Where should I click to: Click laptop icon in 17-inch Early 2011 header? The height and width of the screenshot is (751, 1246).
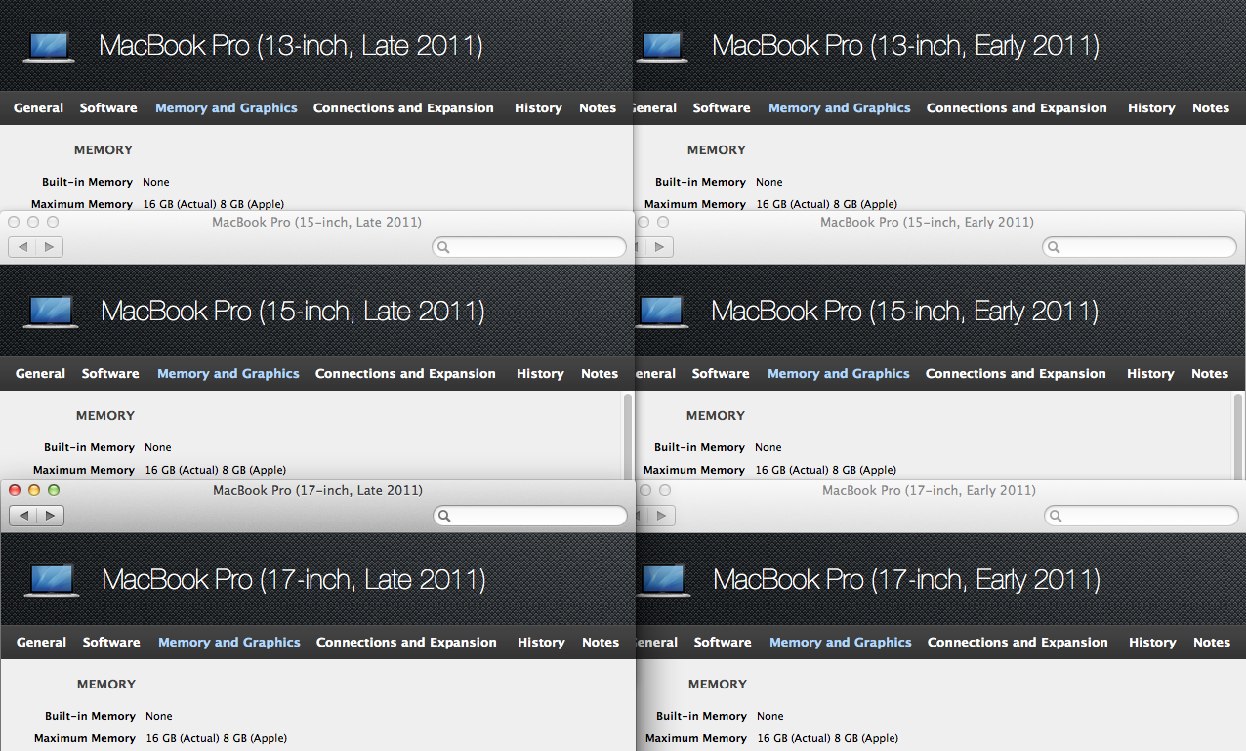click(664, 581)
